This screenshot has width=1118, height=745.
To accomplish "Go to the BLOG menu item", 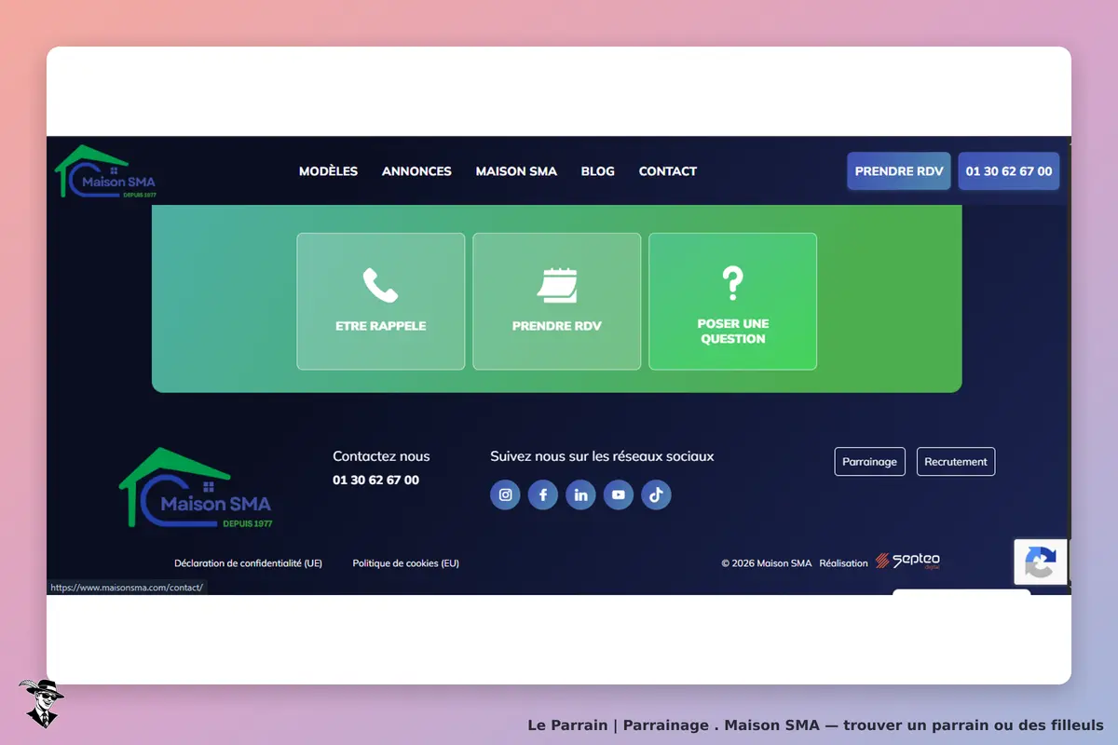I will (x=597, y=171).
